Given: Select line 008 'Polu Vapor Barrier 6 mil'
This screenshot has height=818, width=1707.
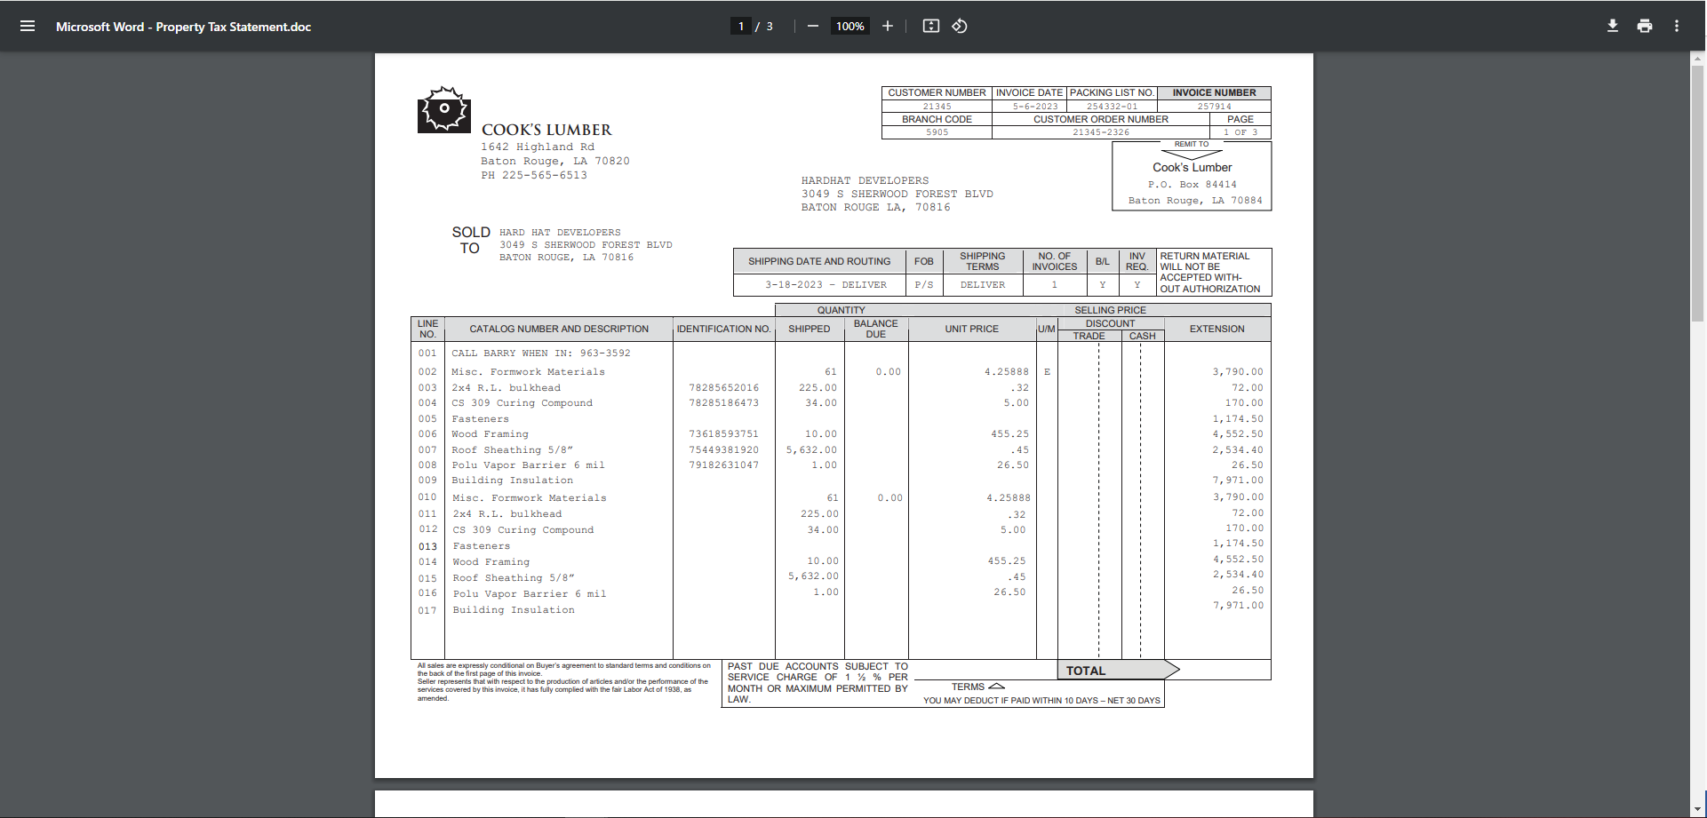Looking at the screenshot, I should (528, 465).
